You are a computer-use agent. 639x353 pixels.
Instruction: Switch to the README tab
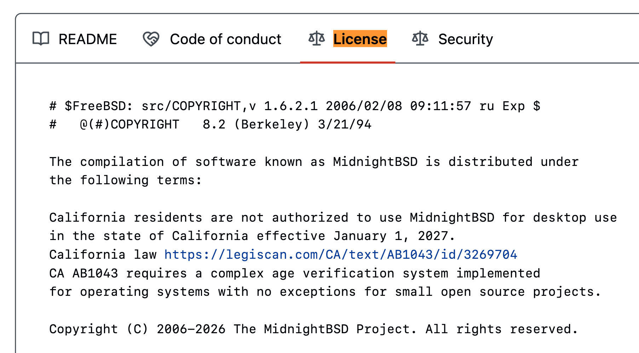tap(87, 39)
